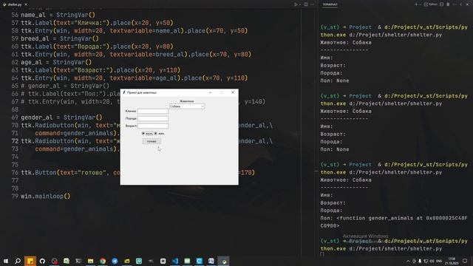Image resolution: width=473 pixels, height=266 pixels.
Task: Split the editor with the layout icon
Action: coord(306,4)
